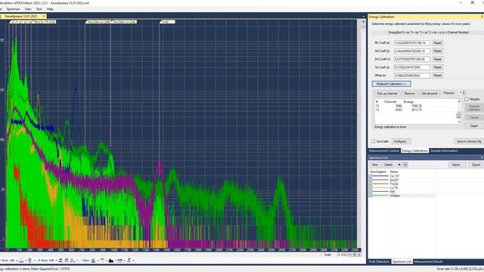484x272 pixels.
Task: Open the Tool menu
Action: (39, 9)
